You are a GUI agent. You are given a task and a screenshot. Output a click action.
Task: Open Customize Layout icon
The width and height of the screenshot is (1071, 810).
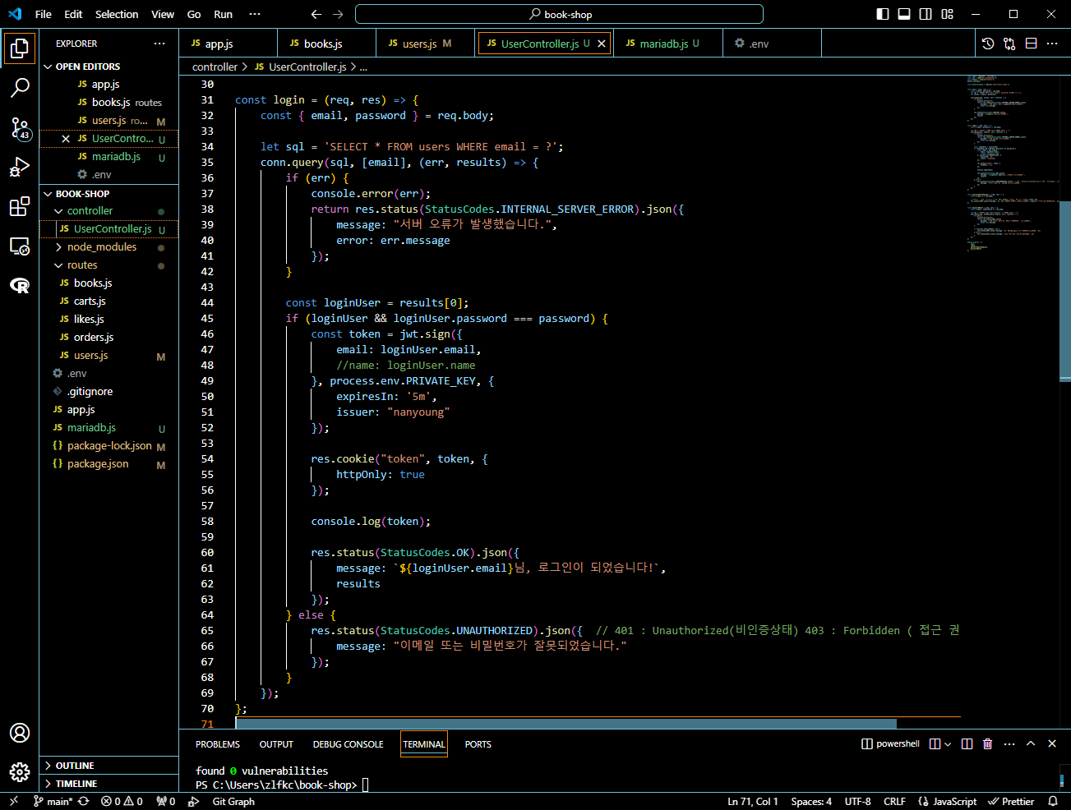947,14
